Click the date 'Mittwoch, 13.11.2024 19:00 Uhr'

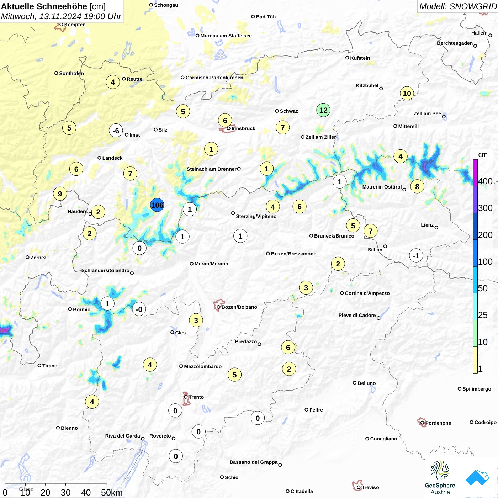point(61,16)
